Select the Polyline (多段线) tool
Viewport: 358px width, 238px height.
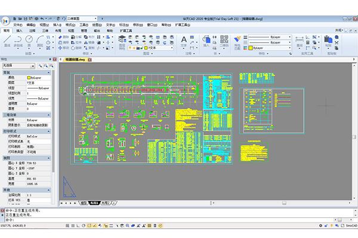[x=18, y=41]
